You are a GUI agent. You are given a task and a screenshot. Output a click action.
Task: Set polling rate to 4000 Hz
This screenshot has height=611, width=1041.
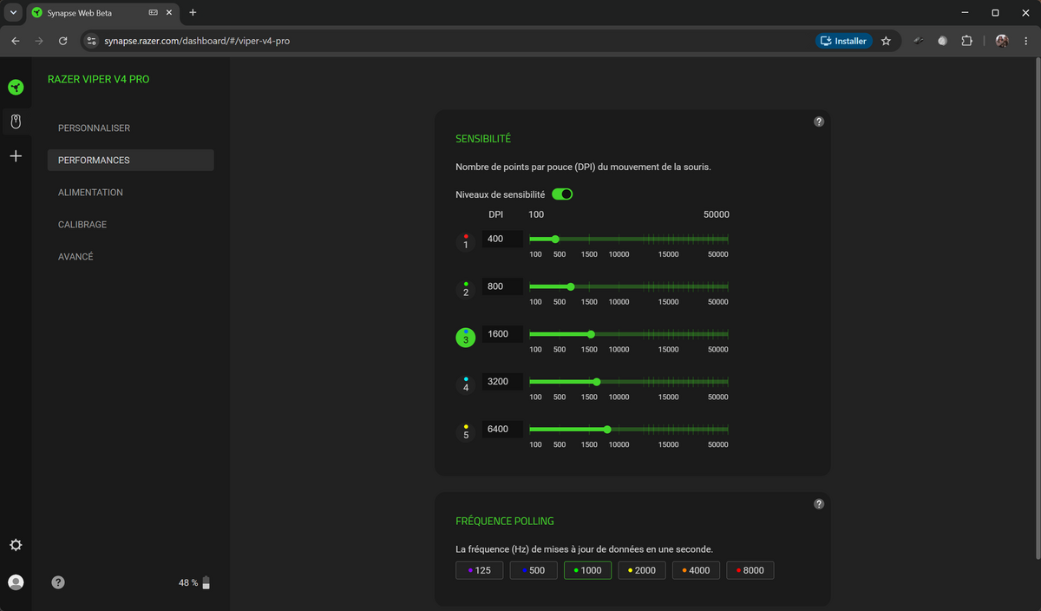click(x=696, y=570)
